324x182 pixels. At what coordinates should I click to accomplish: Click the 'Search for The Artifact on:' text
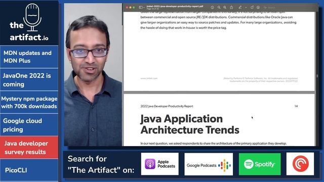tap(101, 164)
